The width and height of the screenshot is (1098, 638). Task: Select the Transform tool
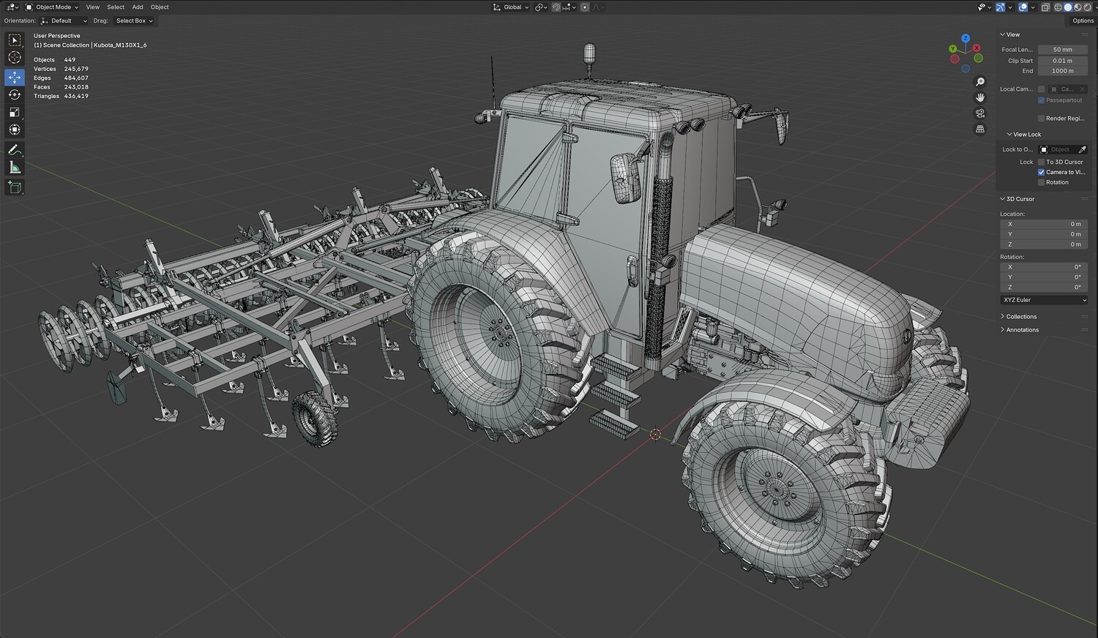coord(15,130)
